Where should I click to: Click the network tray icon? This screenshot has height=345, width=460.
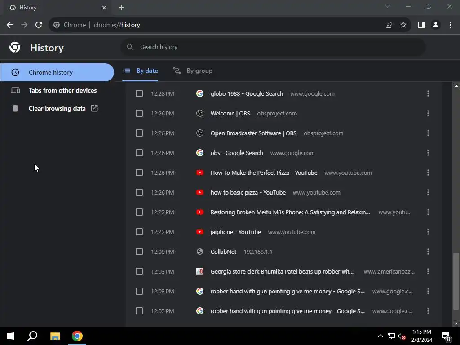[x=391, y=336]
